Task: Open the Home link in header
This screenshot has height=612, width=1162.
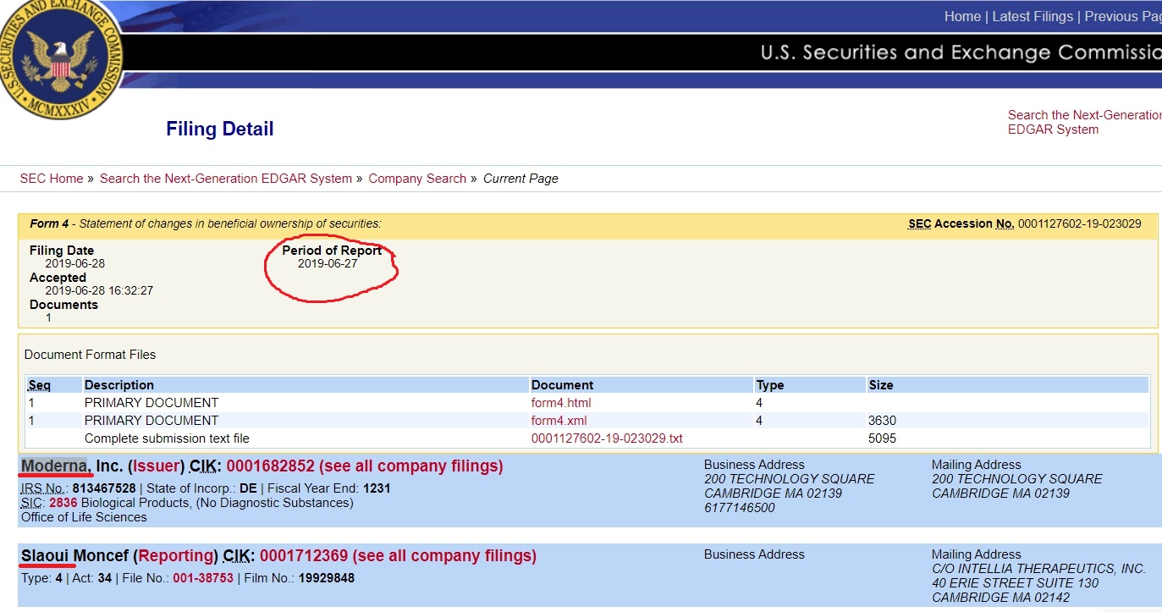Action: tap(962, 17)
